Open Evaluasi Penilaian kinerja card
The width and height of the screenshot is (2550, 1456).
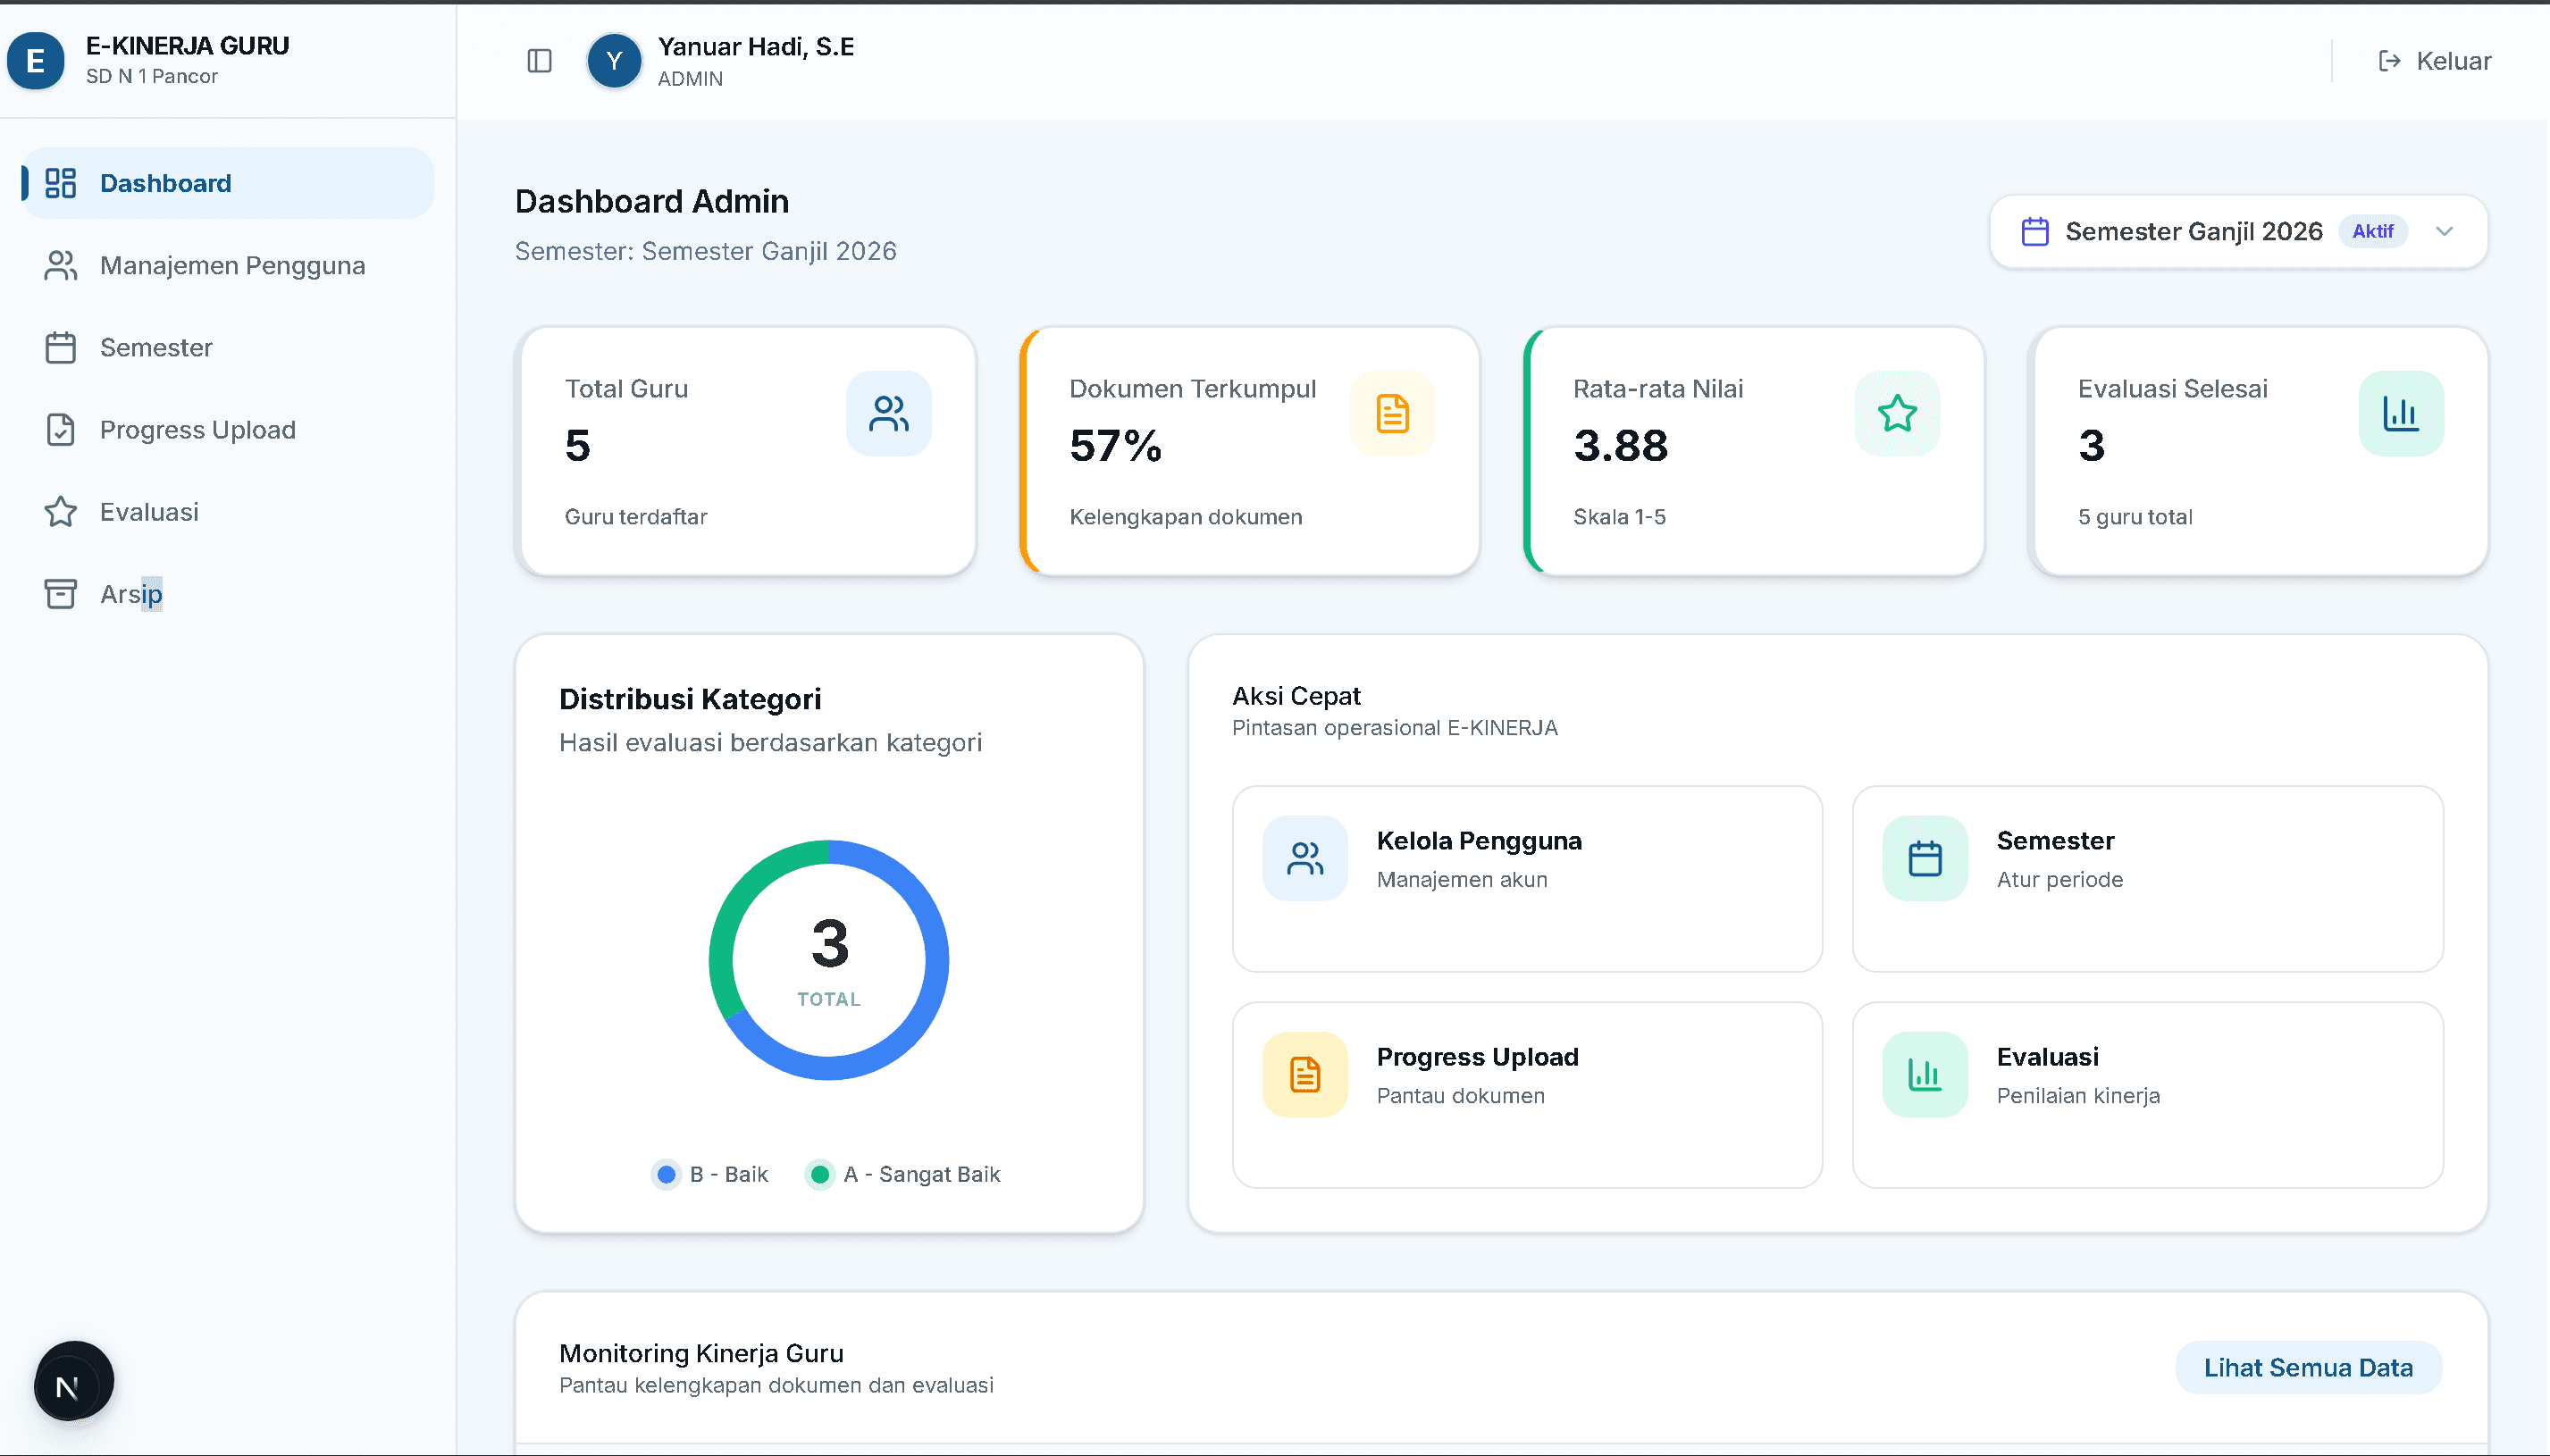tap(2147, 1095)
